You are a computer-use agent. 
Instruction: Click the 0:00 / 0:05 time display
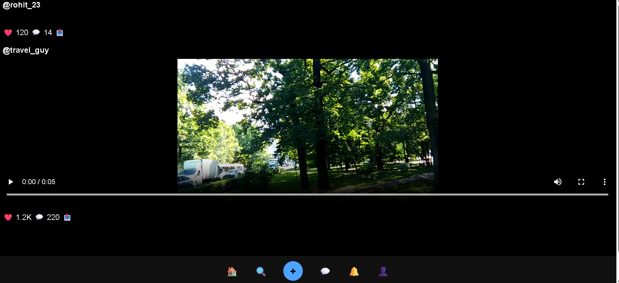(x=39, y=182)
